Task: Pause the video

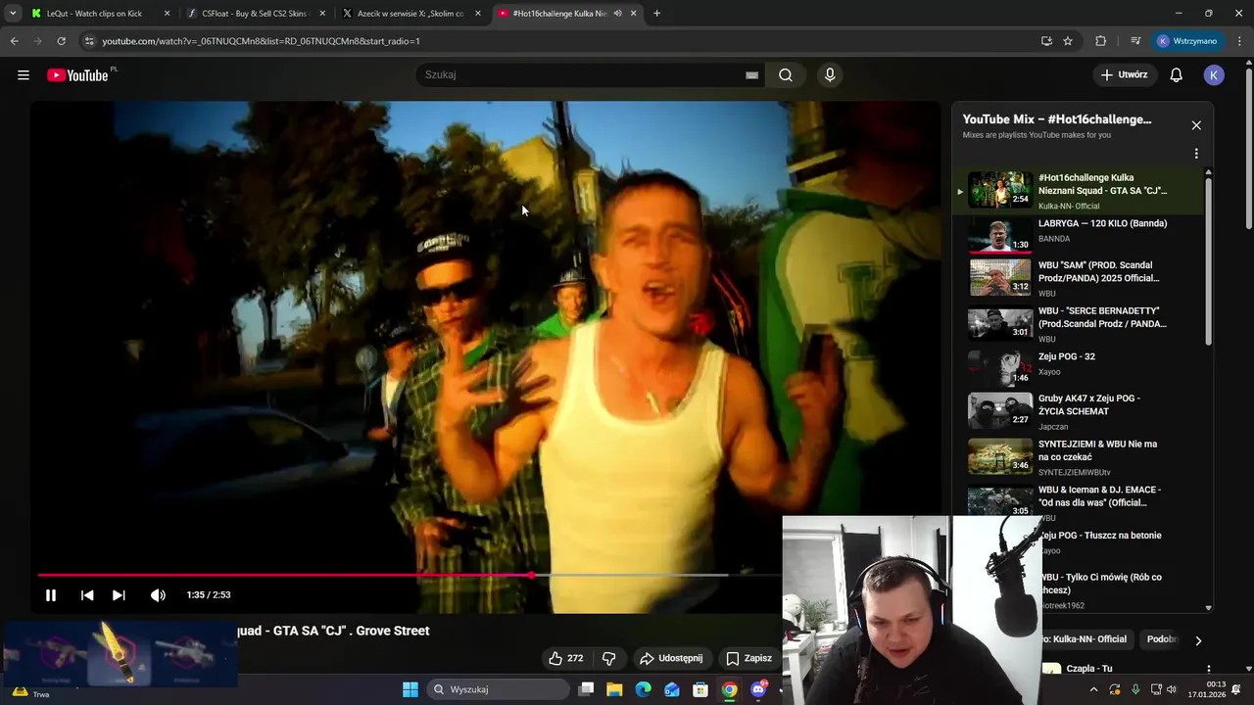Action: point(51,595)
